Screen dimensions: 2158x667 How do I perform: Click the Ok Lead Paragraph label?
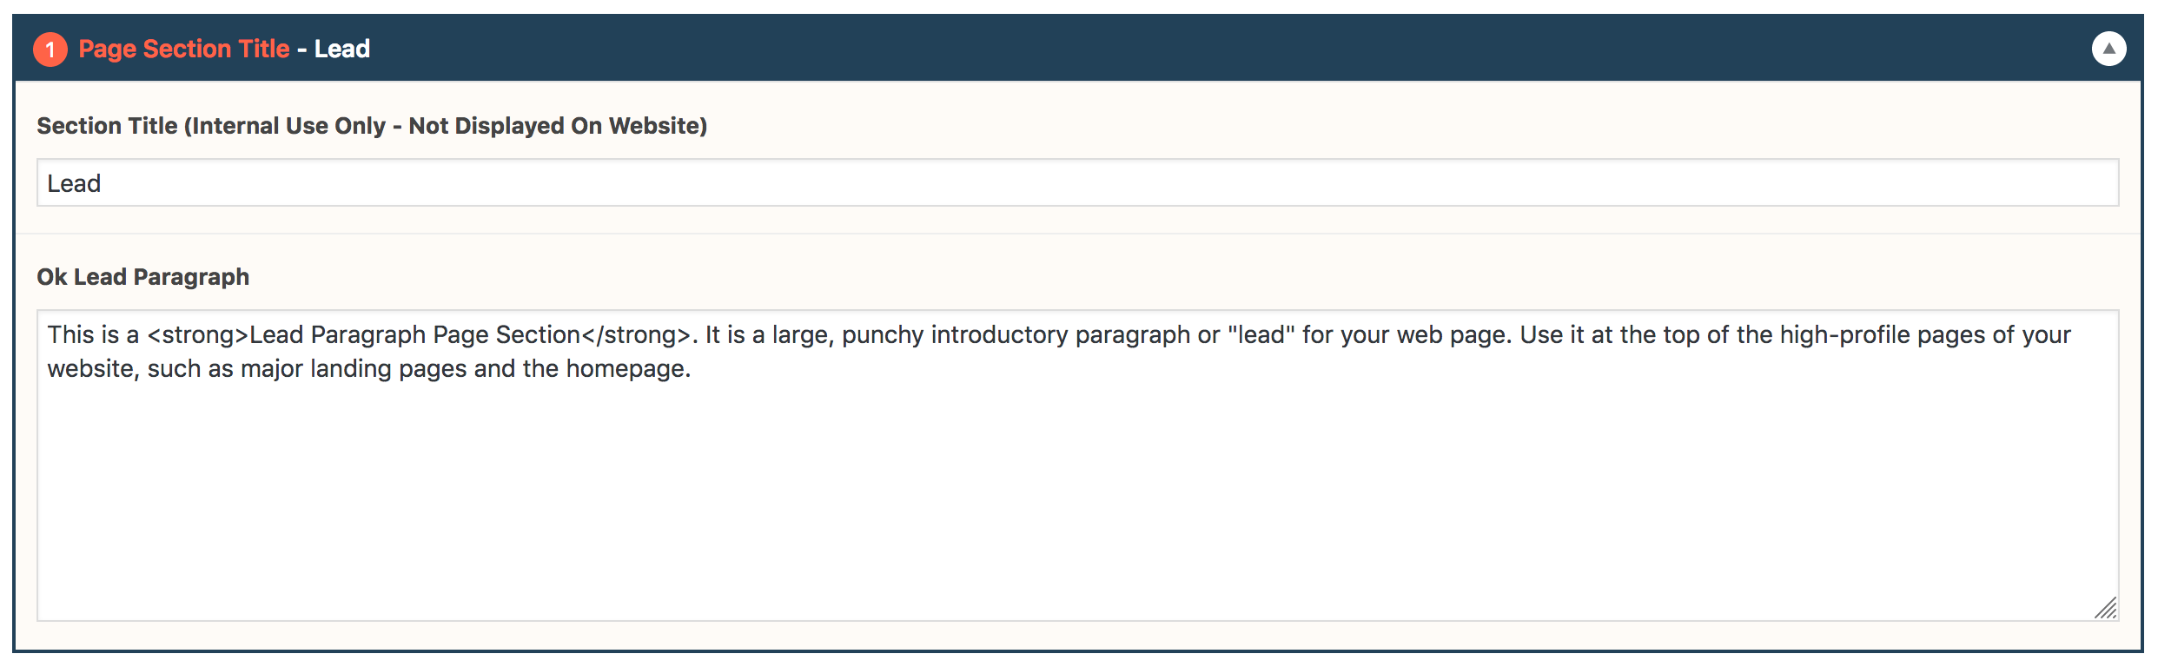(x=143, y=277)
